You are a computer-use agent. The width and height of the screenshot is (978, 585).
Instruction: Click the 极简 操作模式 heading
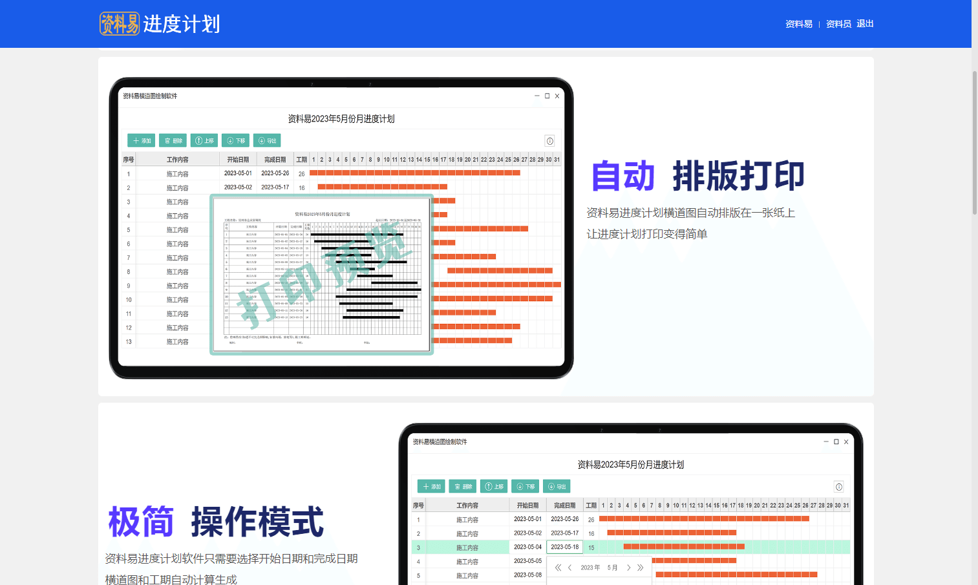[216, 522]
